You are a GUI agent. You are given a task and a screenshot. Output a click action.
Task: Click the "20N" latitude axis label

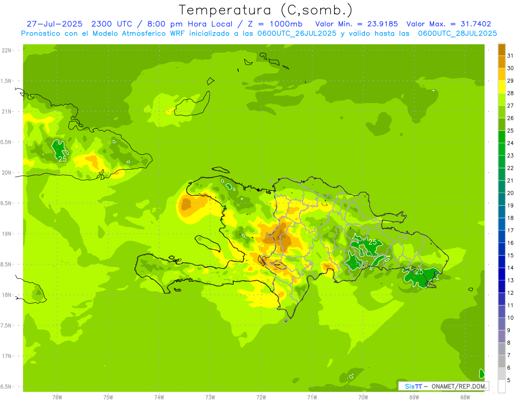tap(7, 173)
